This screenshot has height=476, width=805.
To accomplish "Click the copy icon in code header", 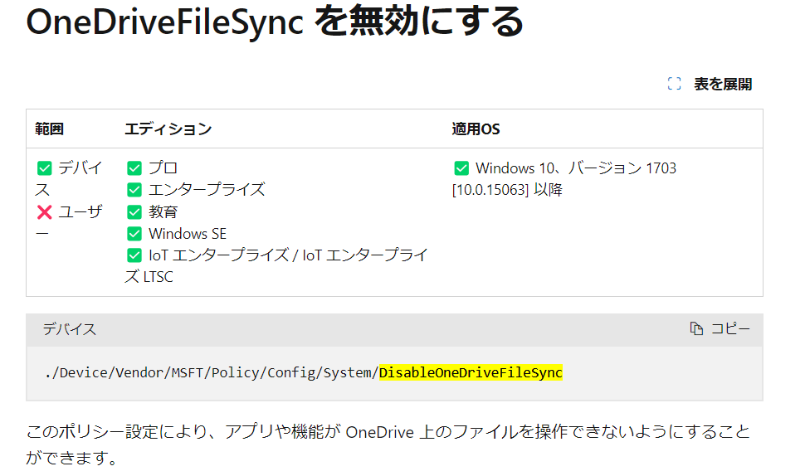I will [x=696, y=328].
